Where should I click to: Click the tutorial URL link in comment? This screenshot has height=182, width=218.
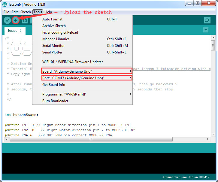point(172,69)
